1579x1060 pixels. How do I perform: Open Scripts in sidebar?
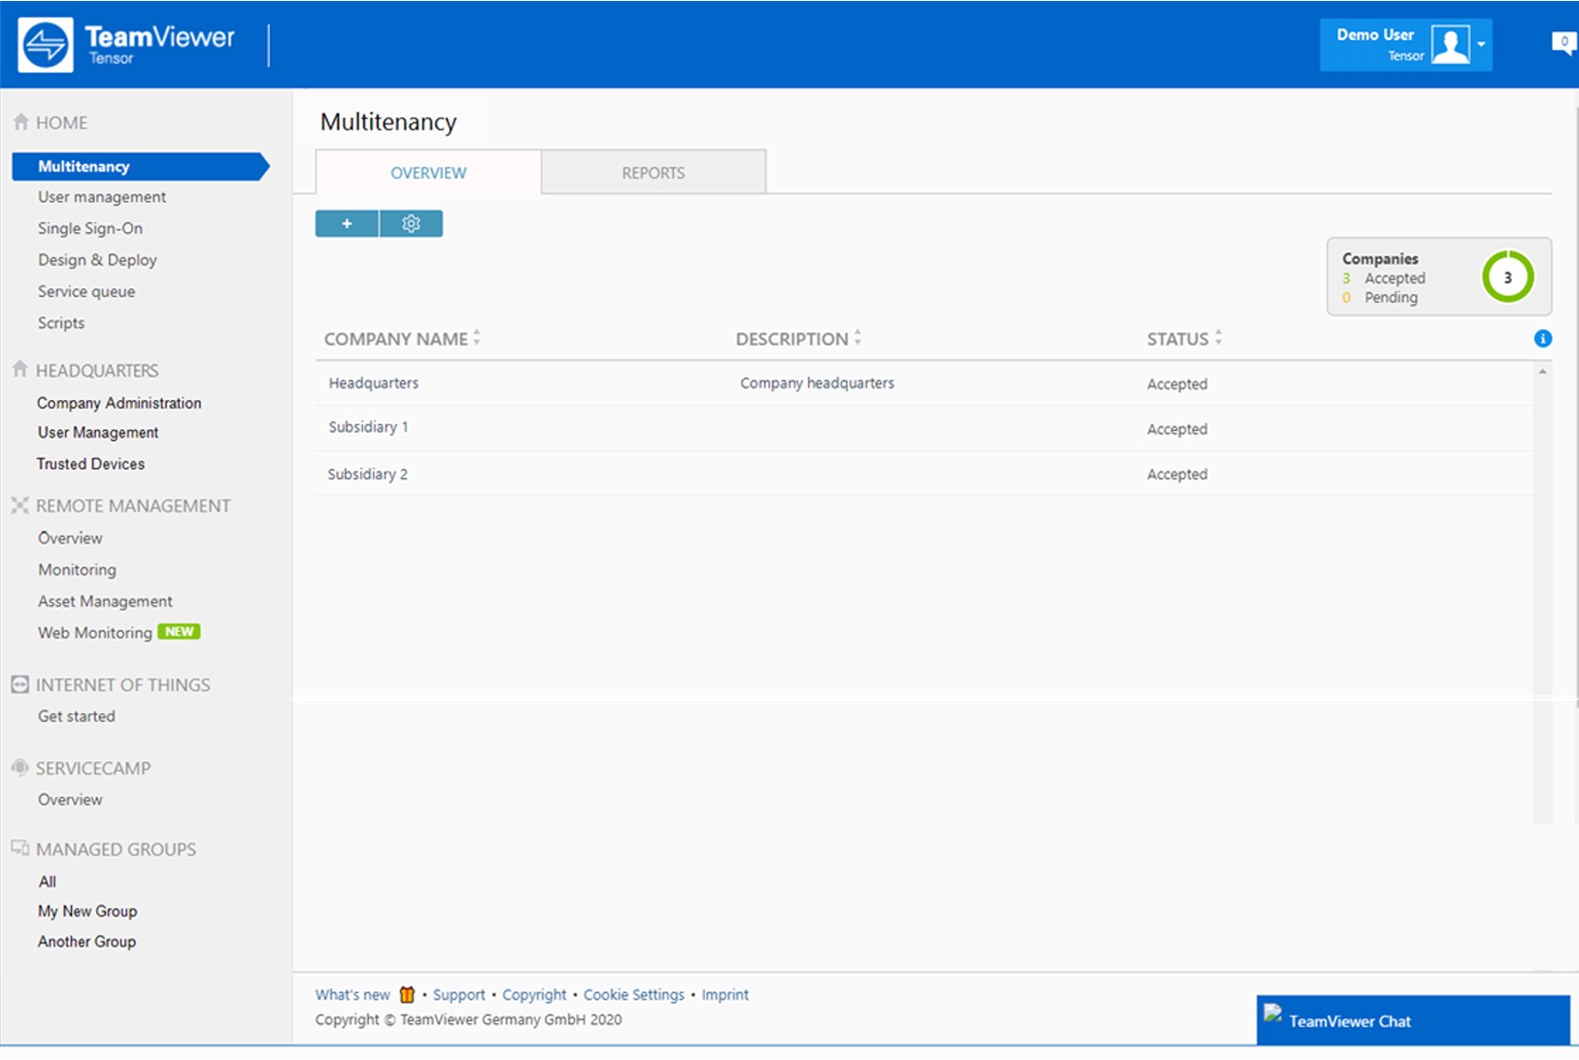click(x=61, y=323)
